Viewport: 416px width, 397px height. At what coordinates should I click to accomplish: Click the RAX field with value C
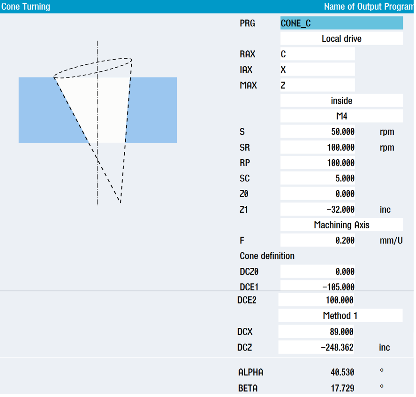(x=318, y=54)
